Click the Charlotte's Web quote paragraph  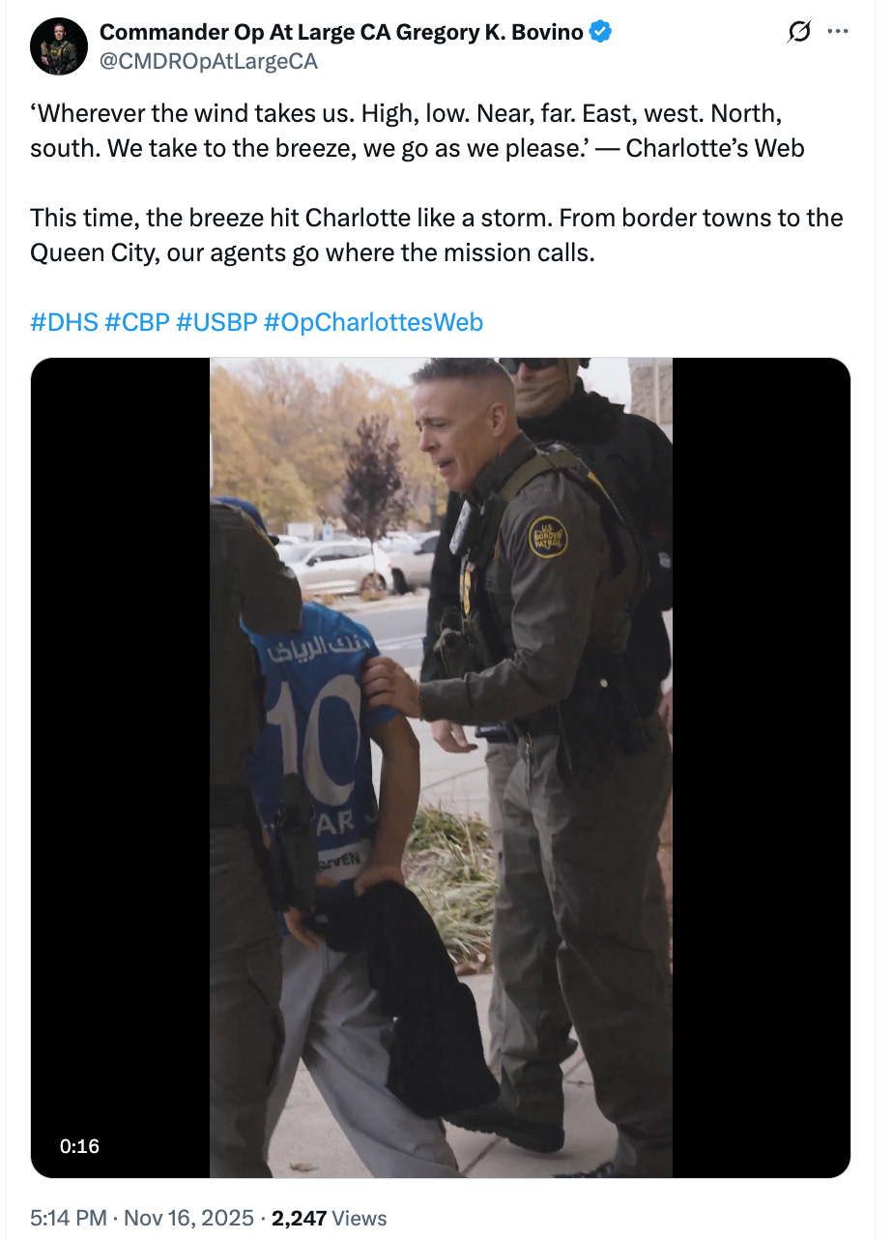[x=418, y=132]
